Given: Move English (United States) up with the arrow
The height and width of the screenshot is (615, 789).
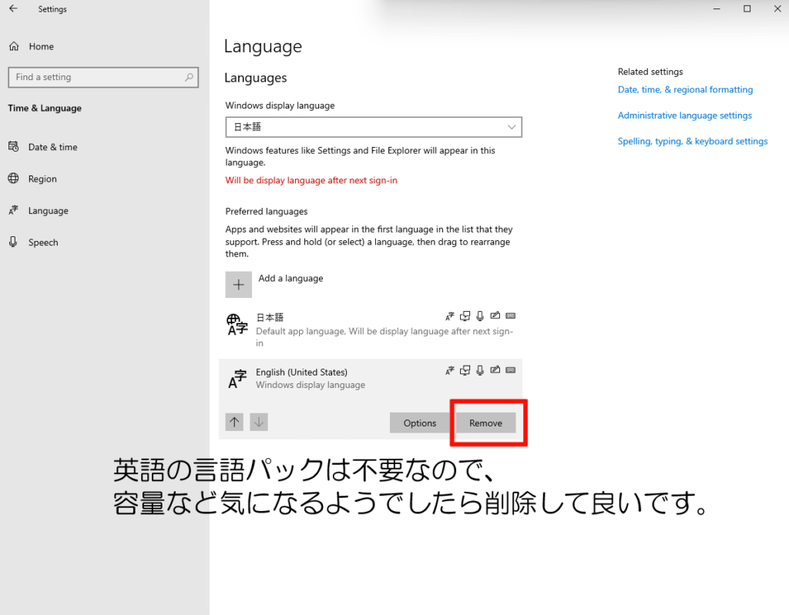Looking at the screenshot, I should pos(235,422).
